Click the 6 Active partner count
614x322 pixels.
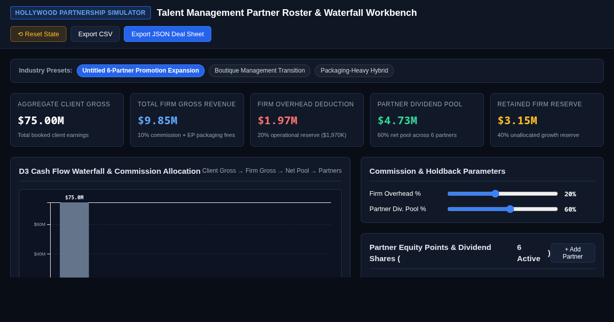click(529, 253)
